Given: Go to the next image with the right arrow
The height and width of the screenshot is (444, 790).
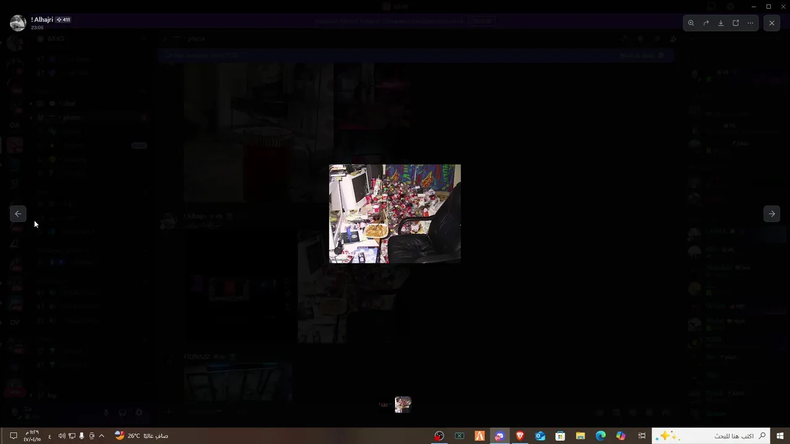Looking at the screenshot, I should [771, 213].
